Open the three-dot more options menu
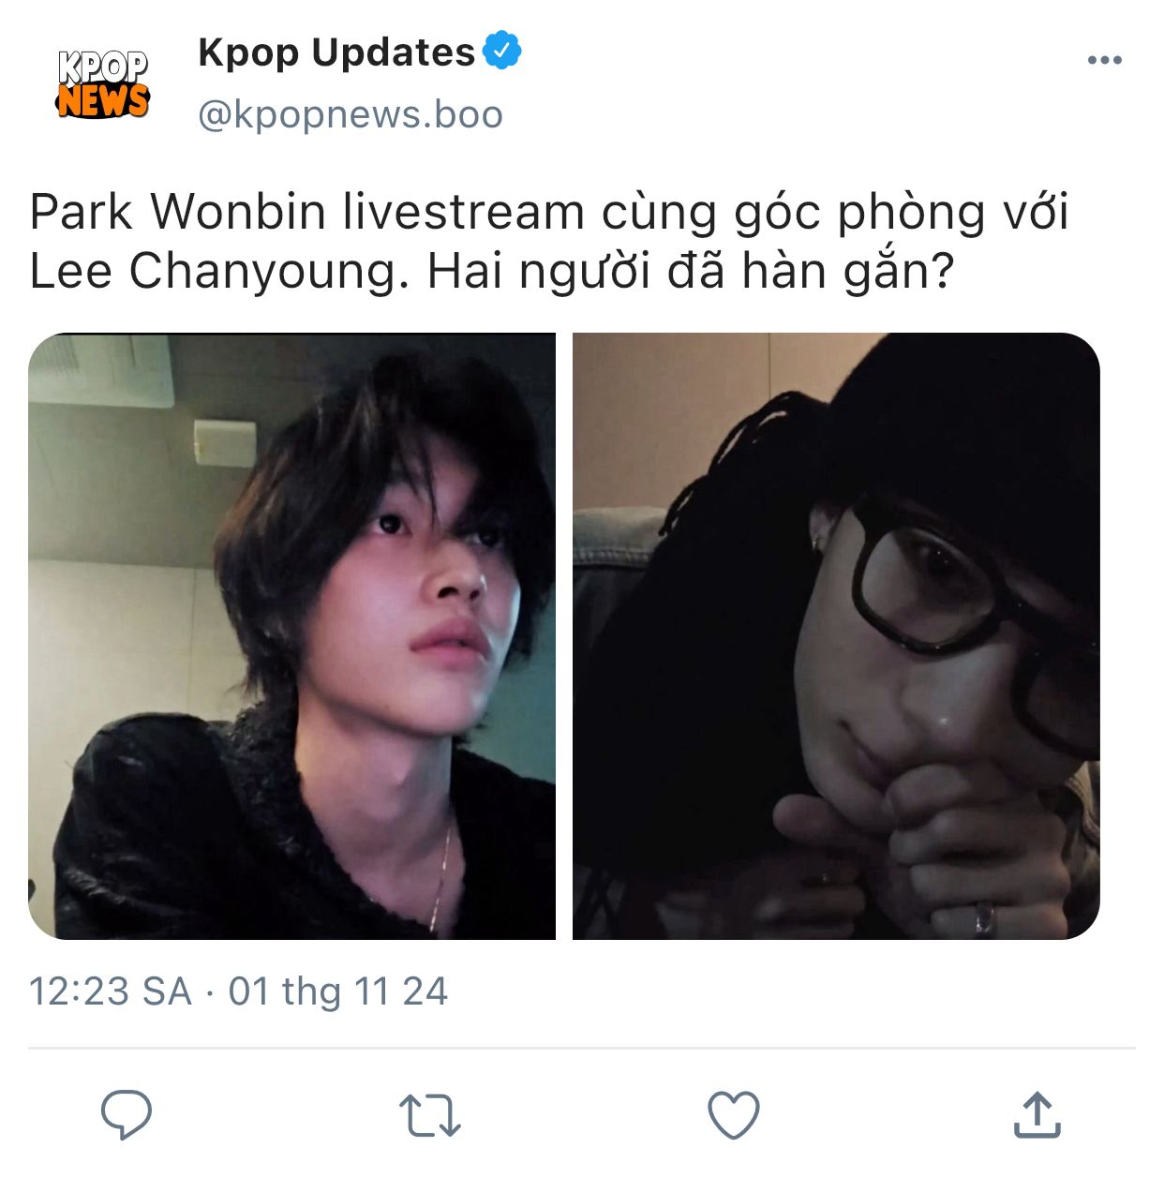Viewport: 1164px width, 1177px height. click(x=1105, y=60)
